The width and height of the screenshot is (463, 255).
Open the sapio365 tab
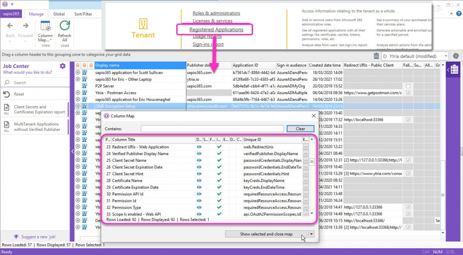[11, 14]
